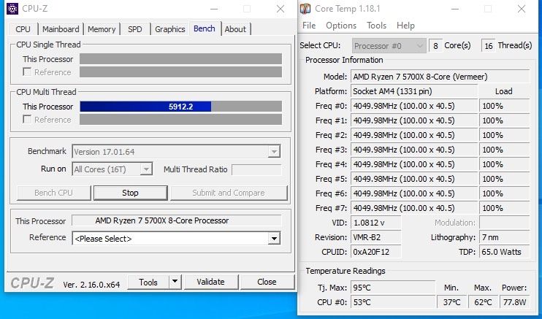Click the Freq #0 frequency value

coord(414,106)
